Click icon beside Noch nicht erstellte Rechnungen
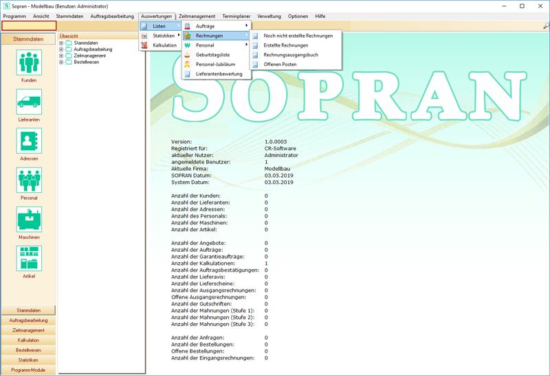Viewport: 550px width, 376px height. pyautogui.click(x=255, y=36)
